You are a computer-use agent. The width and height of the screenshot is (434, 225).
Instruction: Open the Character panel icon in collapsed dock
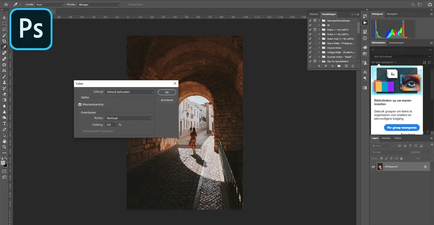tap(365, 72)
